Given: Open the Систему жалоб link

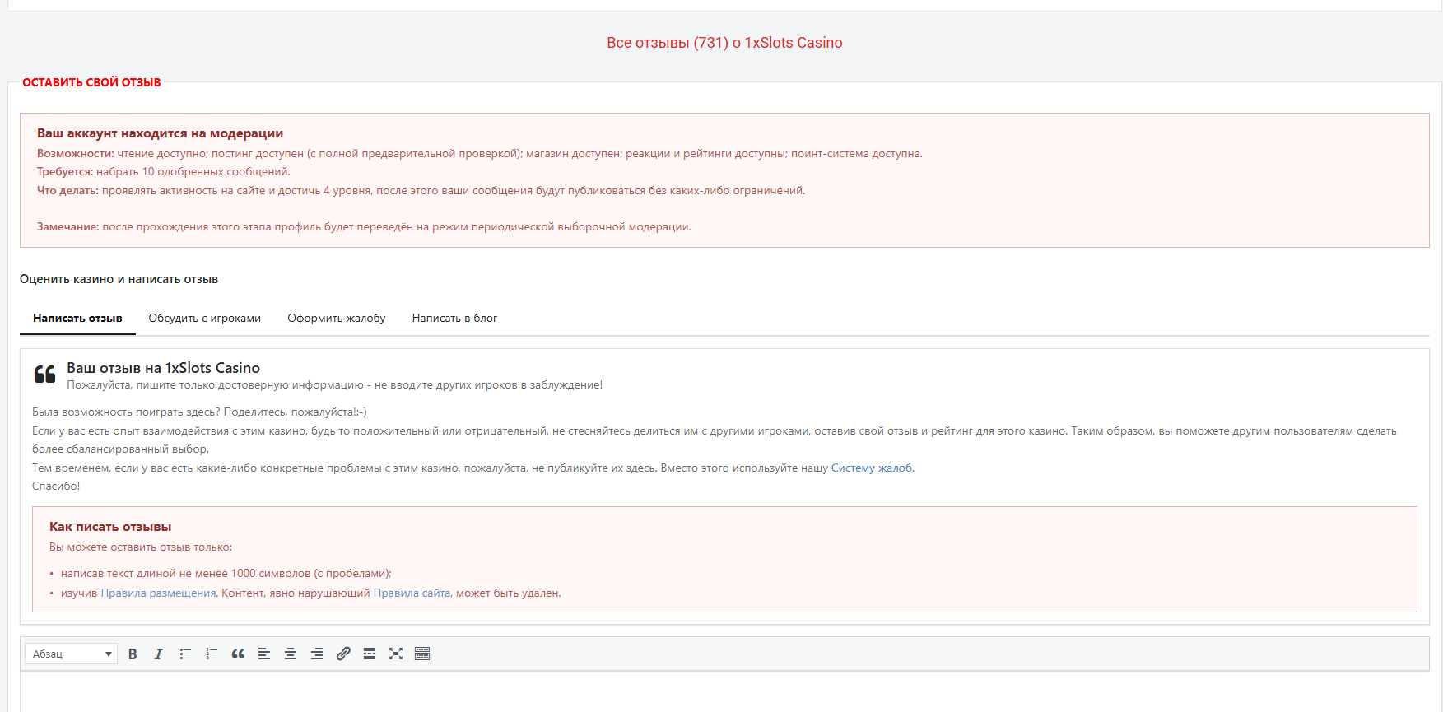Looking at the screenshot, I should pos(871,468).
